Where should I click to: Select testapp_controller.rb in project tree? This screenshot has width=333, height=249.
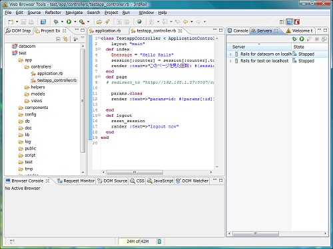tap(54, 80)
